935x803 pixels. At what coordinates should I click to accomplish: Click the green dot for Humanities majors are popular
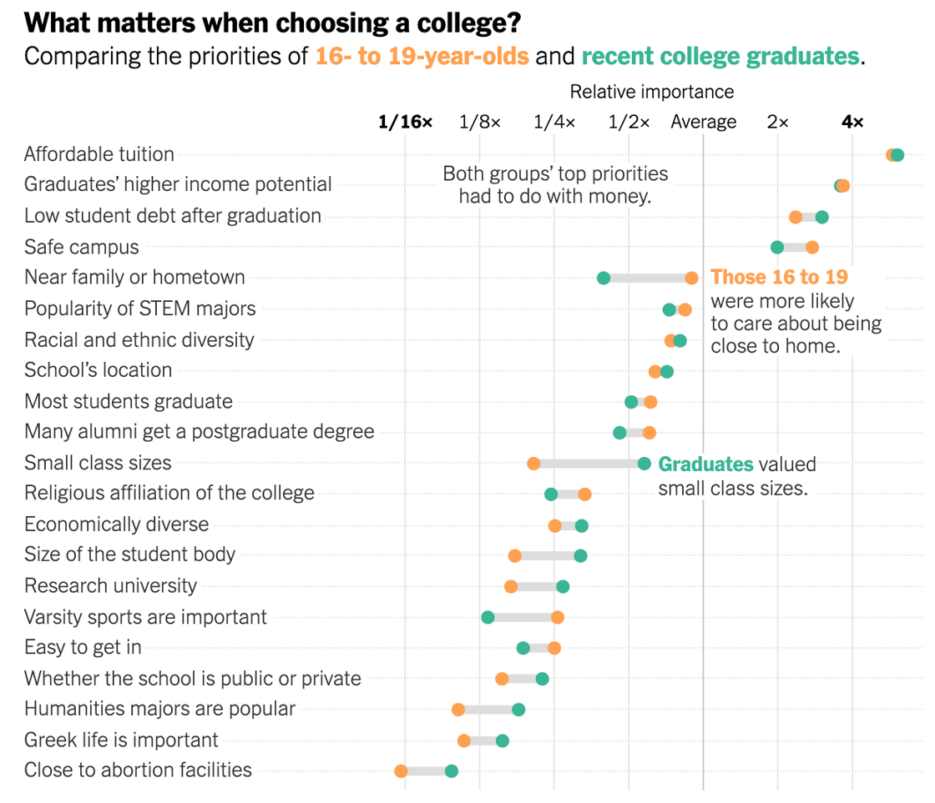coord(518,710)
